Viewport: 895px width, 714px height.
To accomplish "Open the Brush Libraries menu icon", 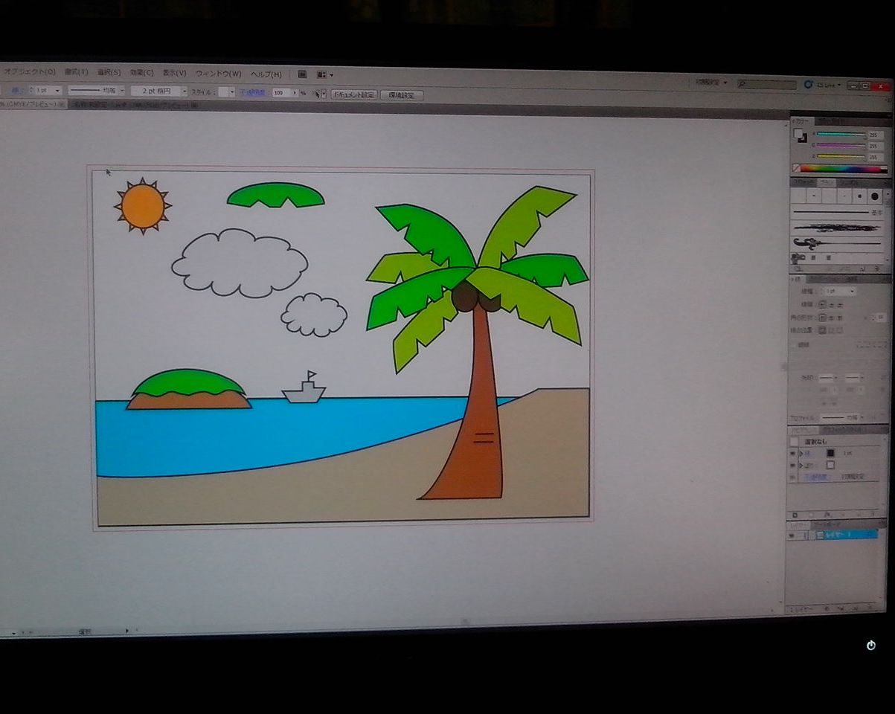I will pos(798,258).
